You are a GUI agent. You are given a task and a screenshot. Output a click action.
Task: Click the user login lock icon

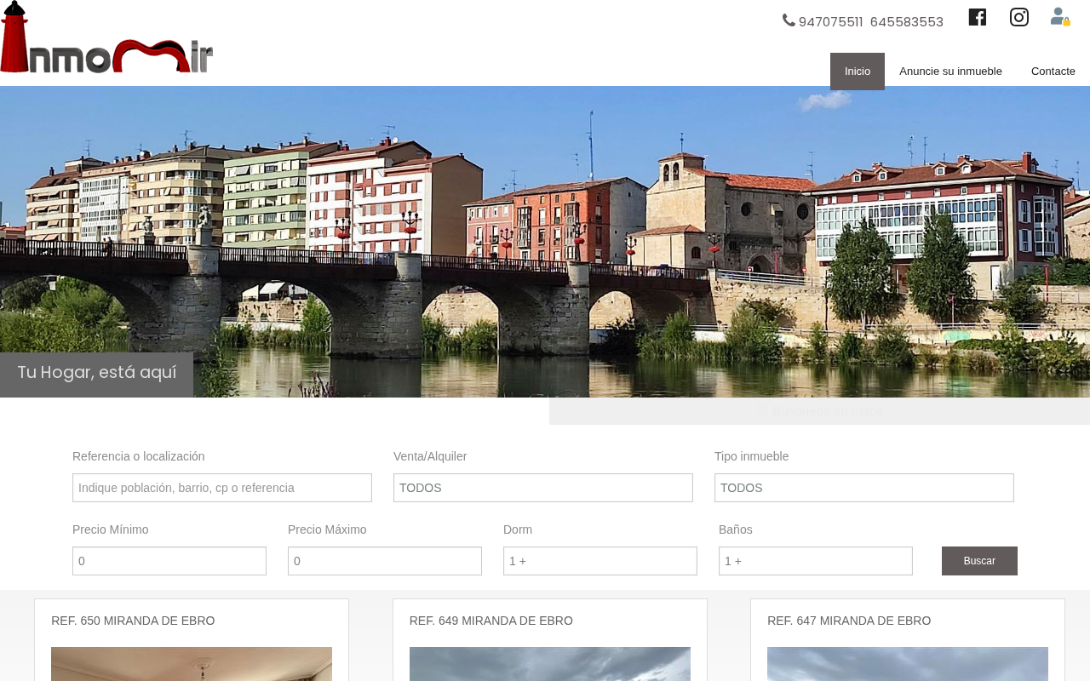(x=1060, y=17)
